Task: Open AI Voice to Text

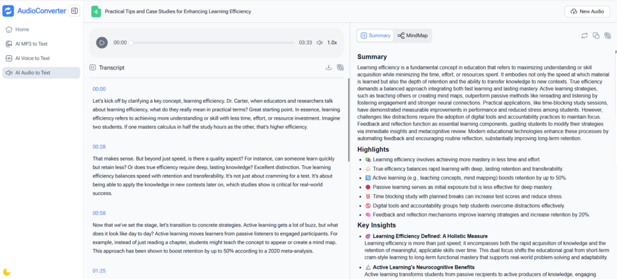Action: [x=32, y=58]
